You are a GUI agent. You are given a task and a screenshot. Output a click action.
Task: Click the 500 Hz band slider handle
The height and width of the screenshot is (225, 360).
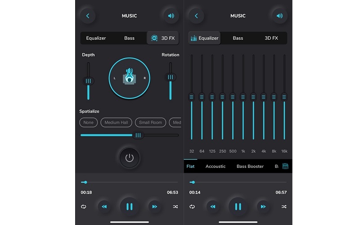point(233,97)
